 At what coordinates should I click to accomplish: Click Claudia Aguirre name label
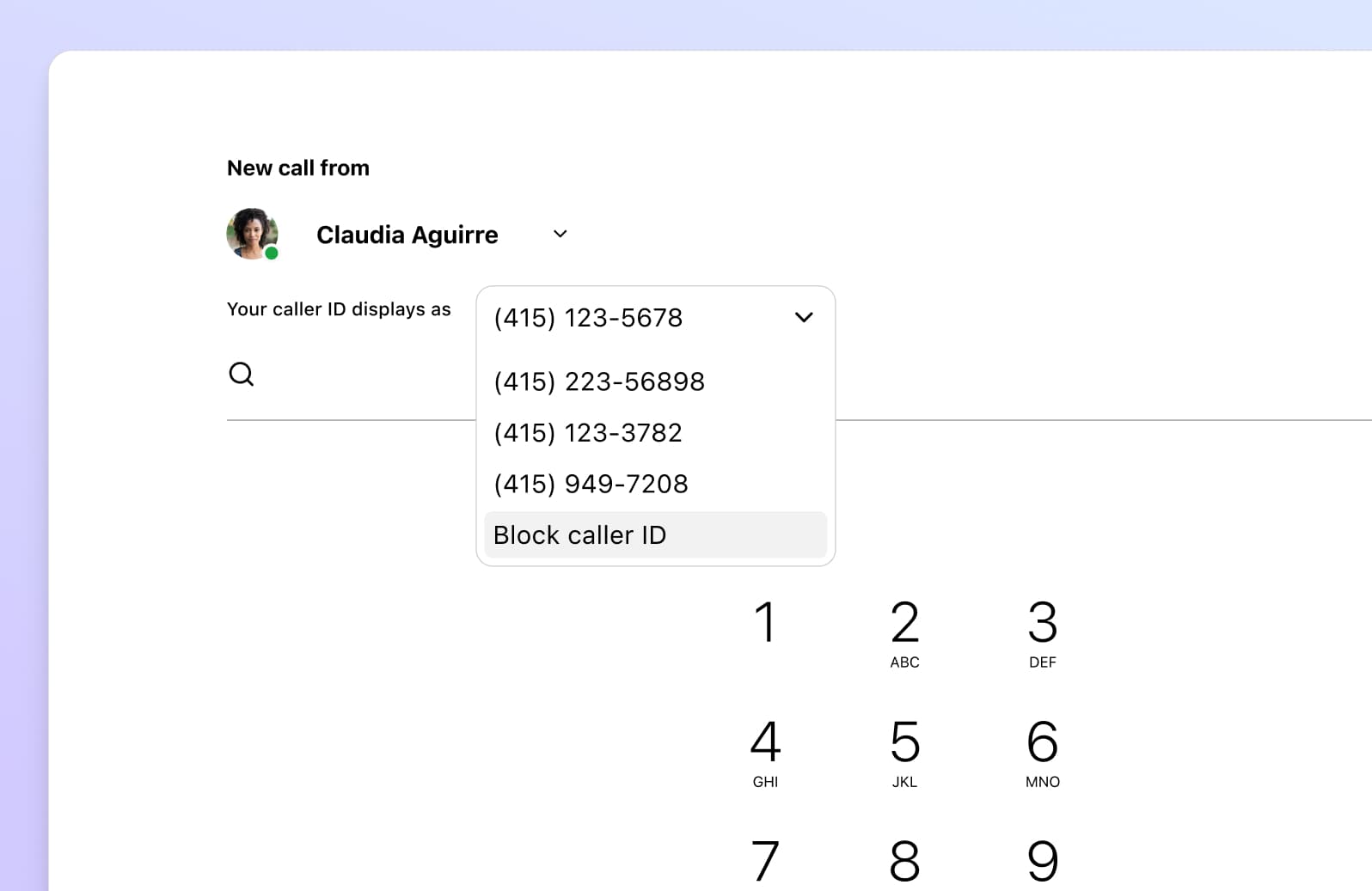coord(407,235)
